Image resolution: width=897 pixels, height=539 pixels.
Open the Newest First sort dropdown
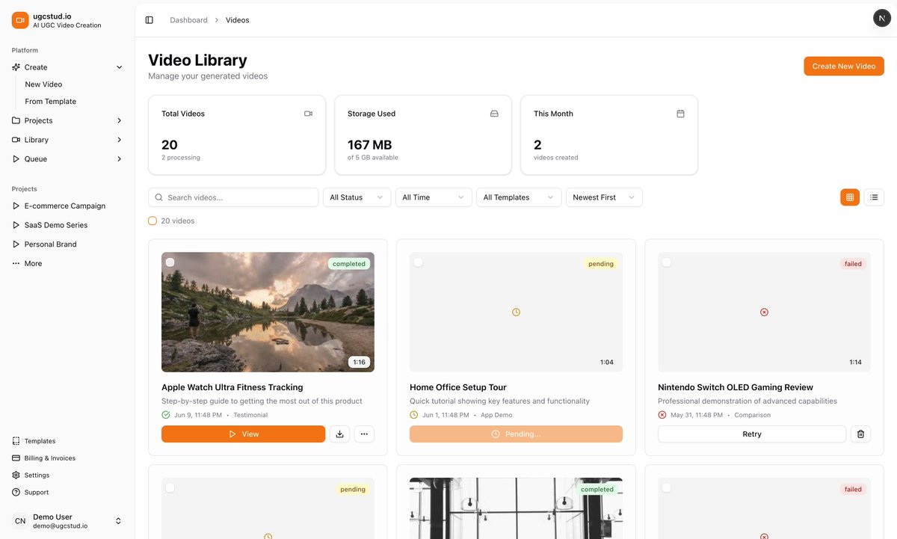[604, 197]
